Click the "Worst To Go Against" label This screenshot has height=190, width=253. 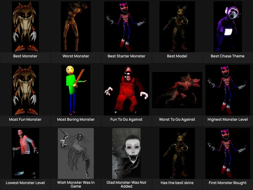[177, 119]
